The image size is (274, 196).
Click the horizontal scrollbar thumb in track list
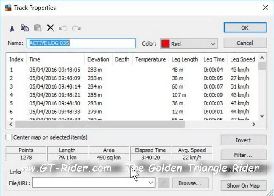[x=100, y=124]
